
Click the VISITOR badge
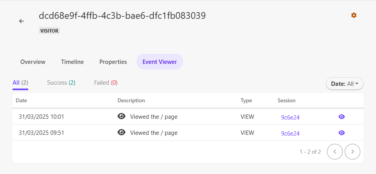click(49, 31)
